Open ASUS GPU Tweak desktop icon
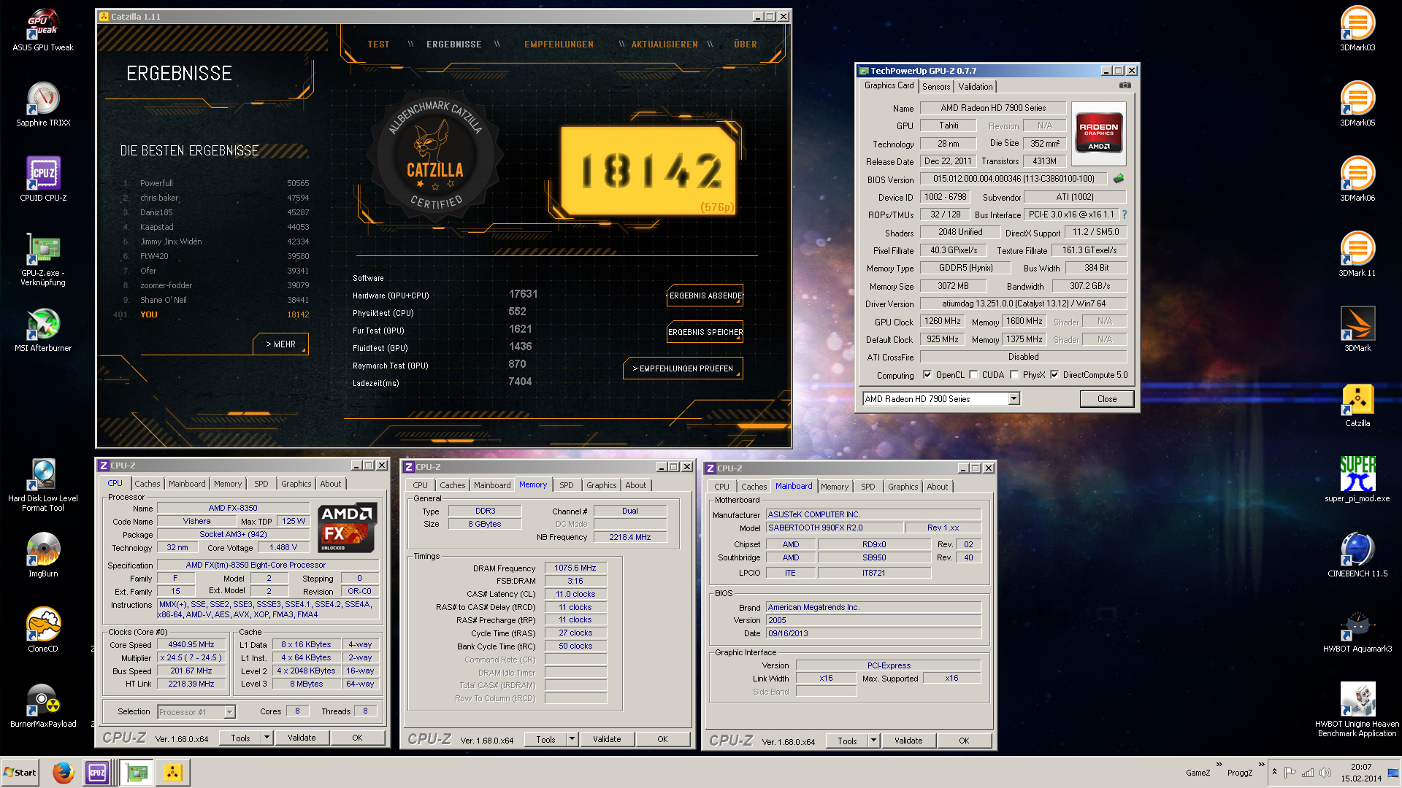This screenshot has height=788, width=1402. pos(43,29)
